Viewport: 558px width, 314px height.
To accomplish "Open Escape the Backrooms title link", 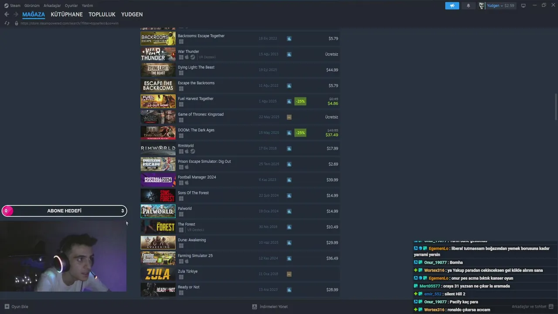I will pyautogui.click(x=196, y=83).
